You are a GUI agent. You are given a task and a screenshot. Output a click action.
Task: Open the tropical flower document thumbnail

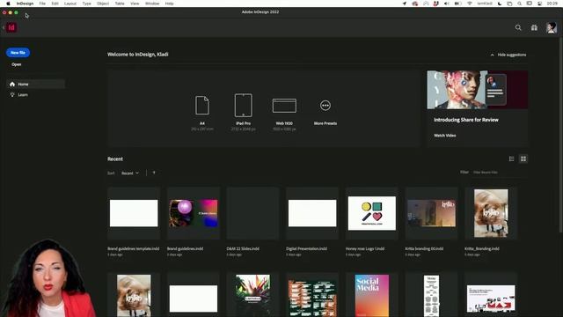coord(252,296)
